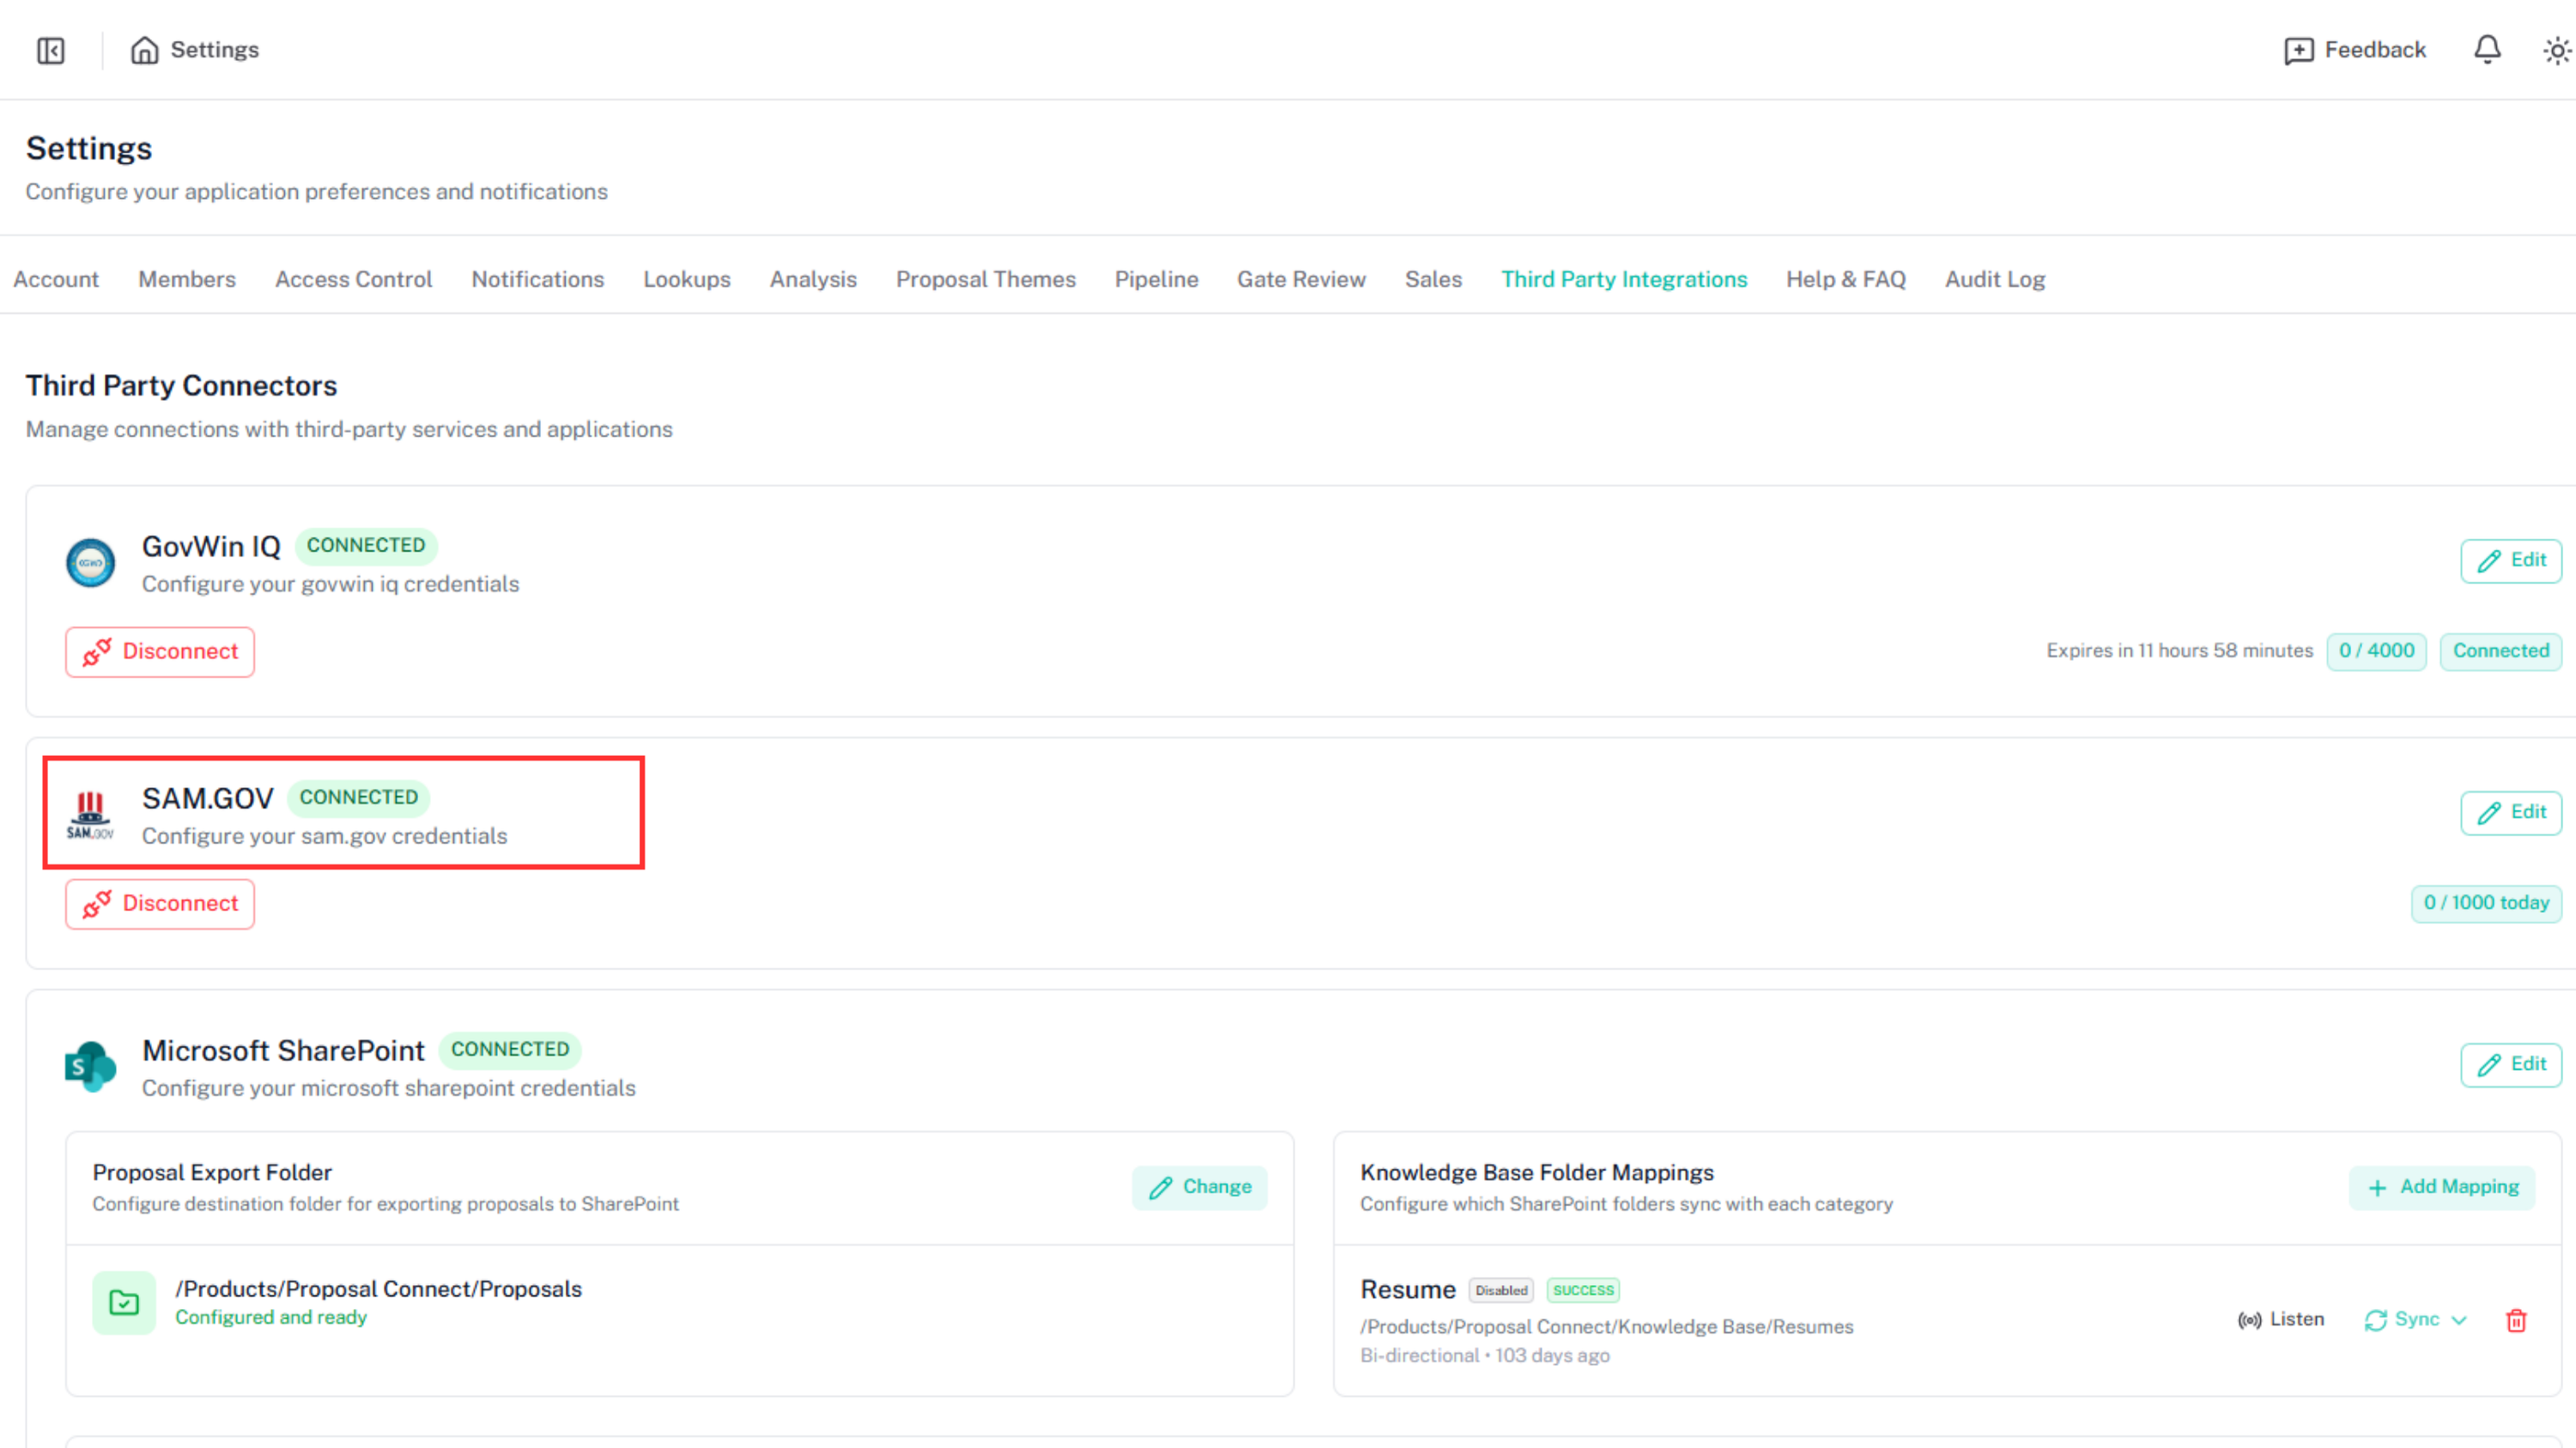Click the 0 / 1000 today badge
This screenshot has height=1448, width=2576.
(x=2486, y=902)
